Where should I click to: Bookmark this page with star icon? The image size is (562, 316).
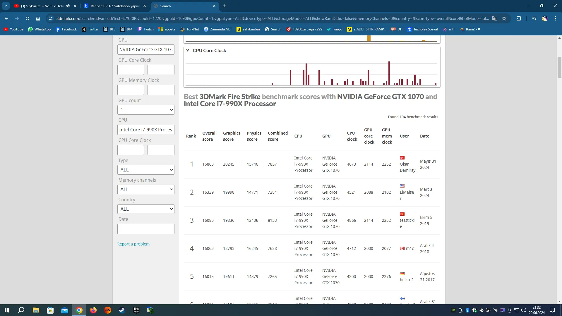tap(504, 18)
